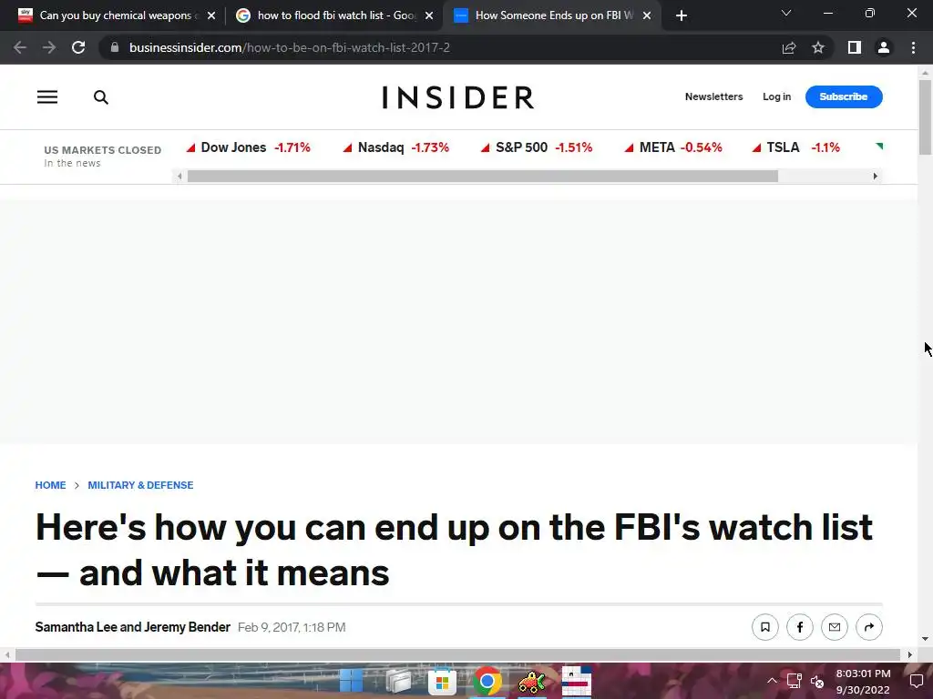Go forward in browser history

pos(49,47)
